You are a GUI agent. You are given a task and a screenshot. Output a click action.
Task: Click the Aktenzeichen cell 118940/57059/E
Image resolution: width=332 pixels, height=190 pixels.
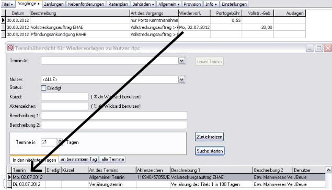coord(153,177)
